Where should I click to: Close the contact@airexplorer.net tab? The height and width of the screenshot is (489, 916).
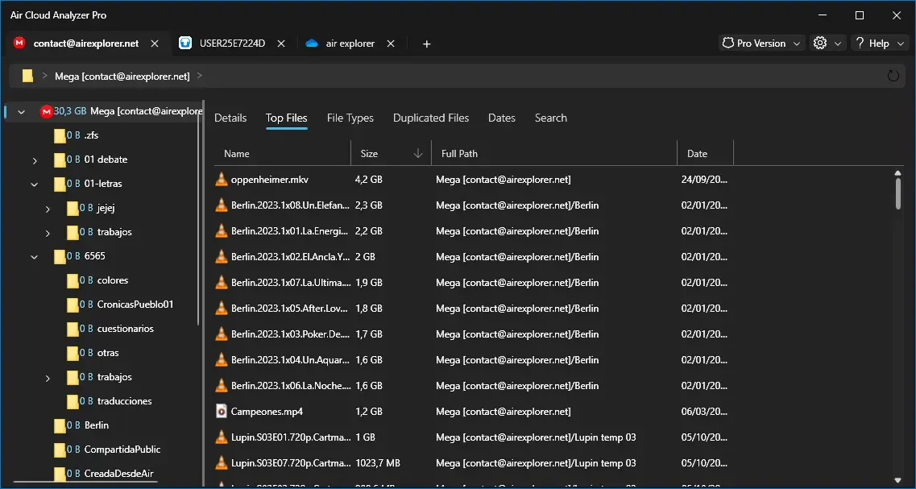[155, 44]
